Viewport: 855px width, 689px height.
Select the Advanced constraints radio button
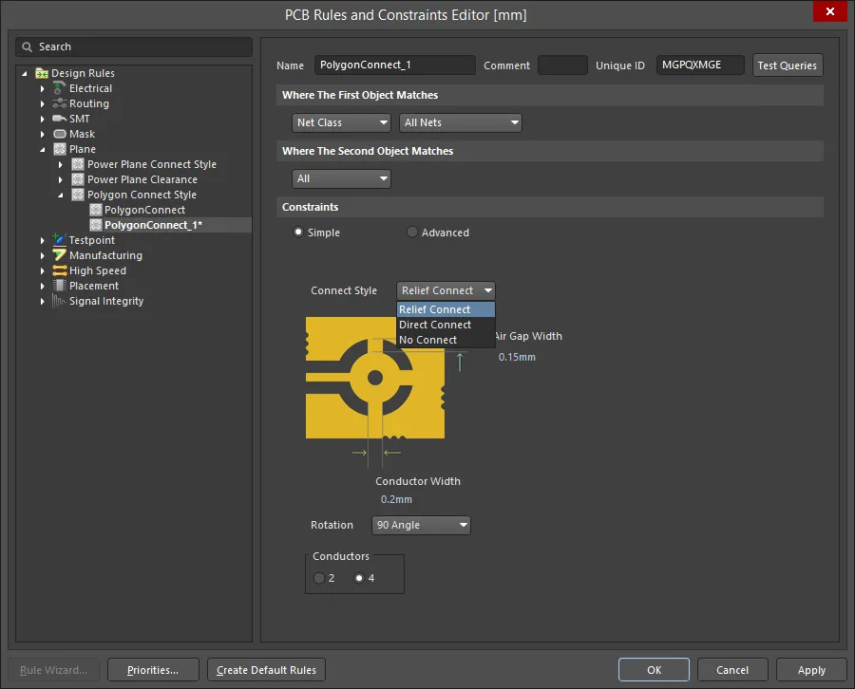point(412,232)
